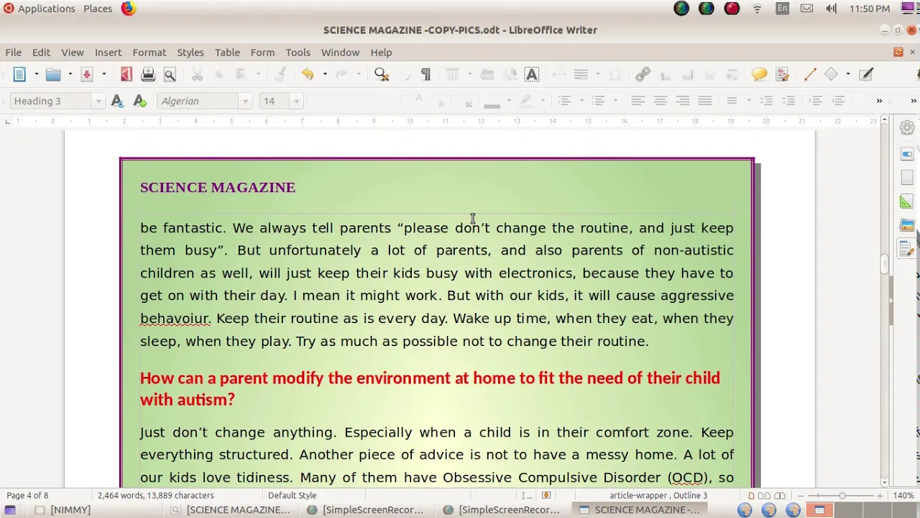
Task: Expand the Save options dropdown arrow
Action: click(x=103, y=74)
